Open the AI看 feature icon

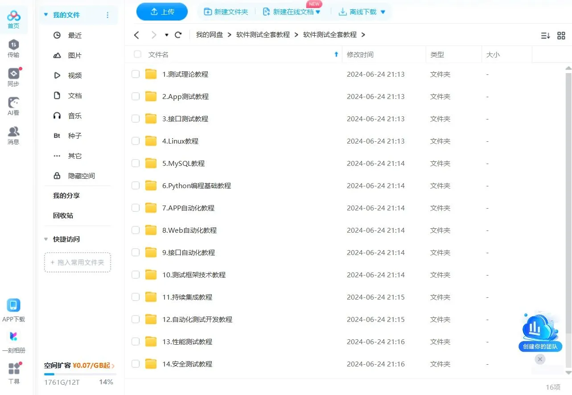(13, 104)
